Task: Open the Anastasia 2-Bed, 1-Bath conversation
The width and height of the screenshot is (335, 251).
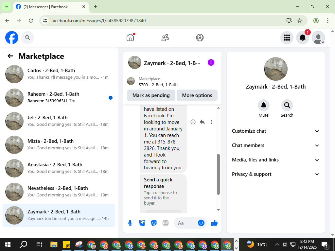Action: pyautogui.click(x=59, y=168)
